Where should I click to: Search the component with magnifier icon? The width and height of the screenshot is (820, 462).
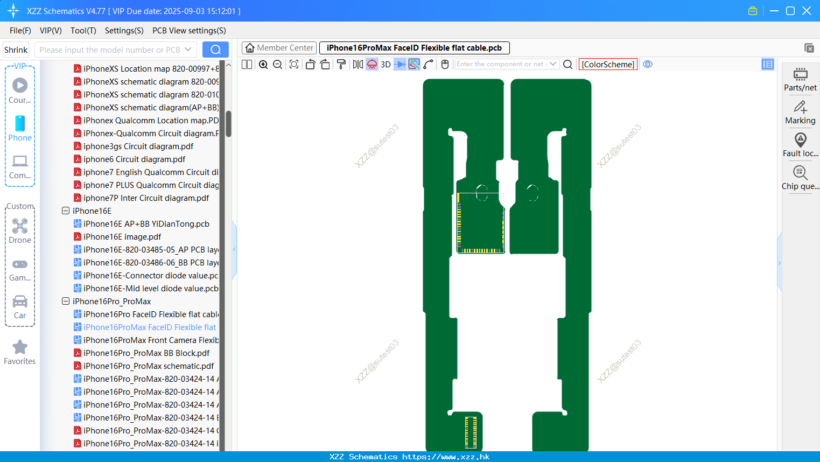[x=567, y=64]
